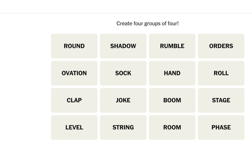
Task: Select the BOOM tile
Action: [172, 100]
